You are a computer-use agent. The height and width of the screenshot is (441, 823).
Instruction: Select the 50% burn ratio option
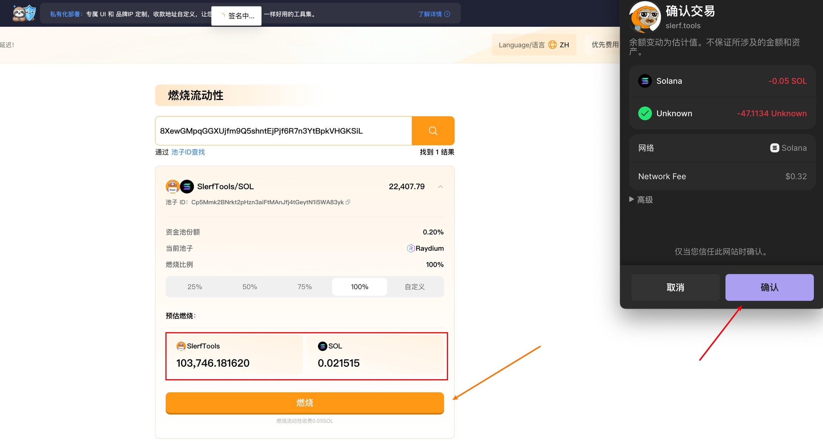(250, 287)
